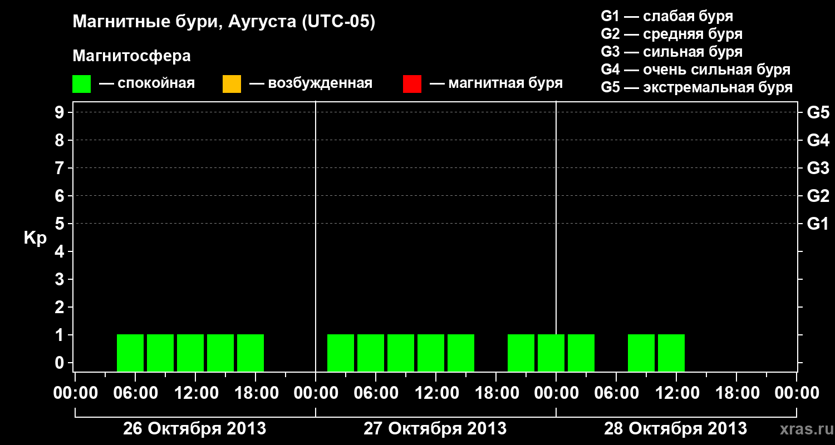Viewport: 835px width, 445px height.
Task: Click the green спокойная legend swatch
Action: point(82,84)
